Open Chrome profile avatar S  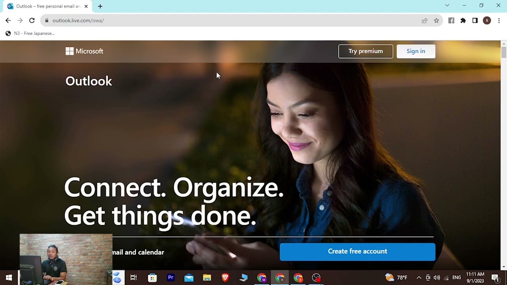(x=487, y=21)
